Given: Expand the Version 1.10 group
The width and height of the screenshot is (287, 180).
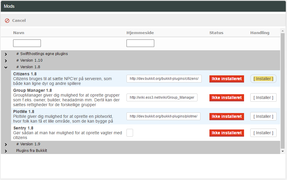Looking at the screenshot, I should pyautogui.click(x=6, y=61).
